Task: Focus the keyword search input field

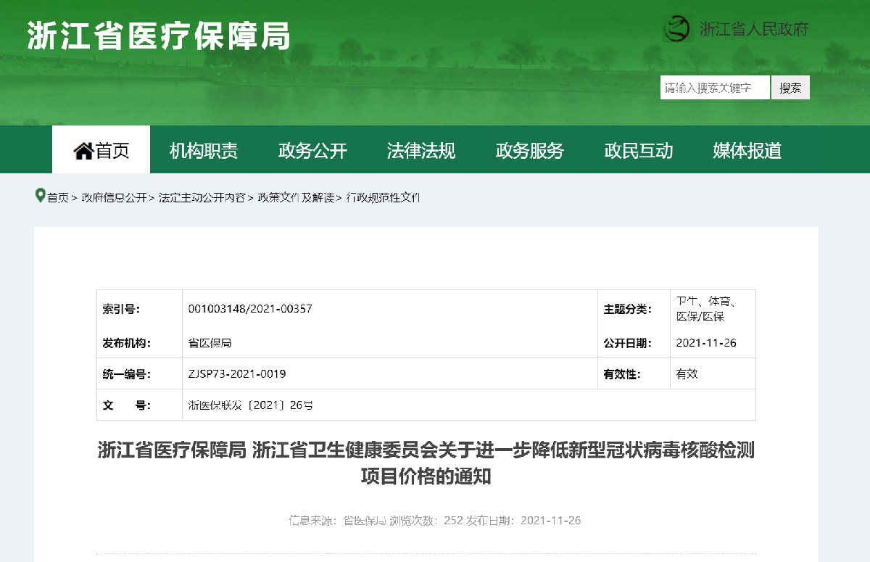Action: (x=714, y=88)
